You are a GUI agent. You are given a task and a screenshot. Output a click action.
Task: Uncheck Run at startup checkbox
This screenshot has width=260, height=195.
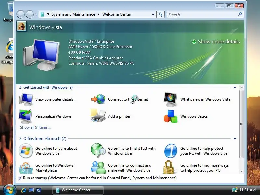click(x=20, y=178)
